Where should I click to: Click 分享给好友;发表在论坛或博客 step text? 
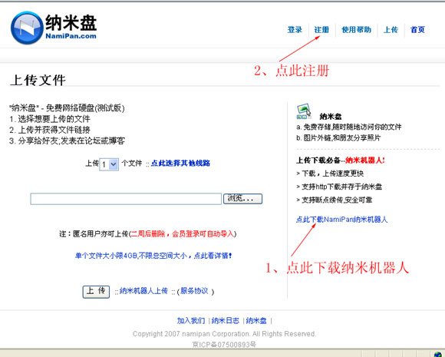tap(71, 140)
